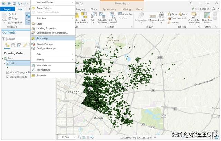Click the notifications bell icon

coord(214,9)
